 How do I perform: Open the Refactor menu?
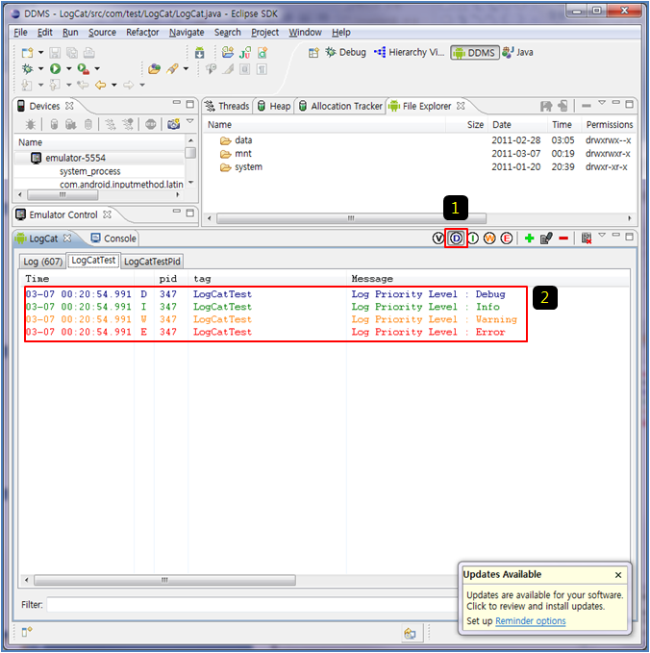click(142, 32)
